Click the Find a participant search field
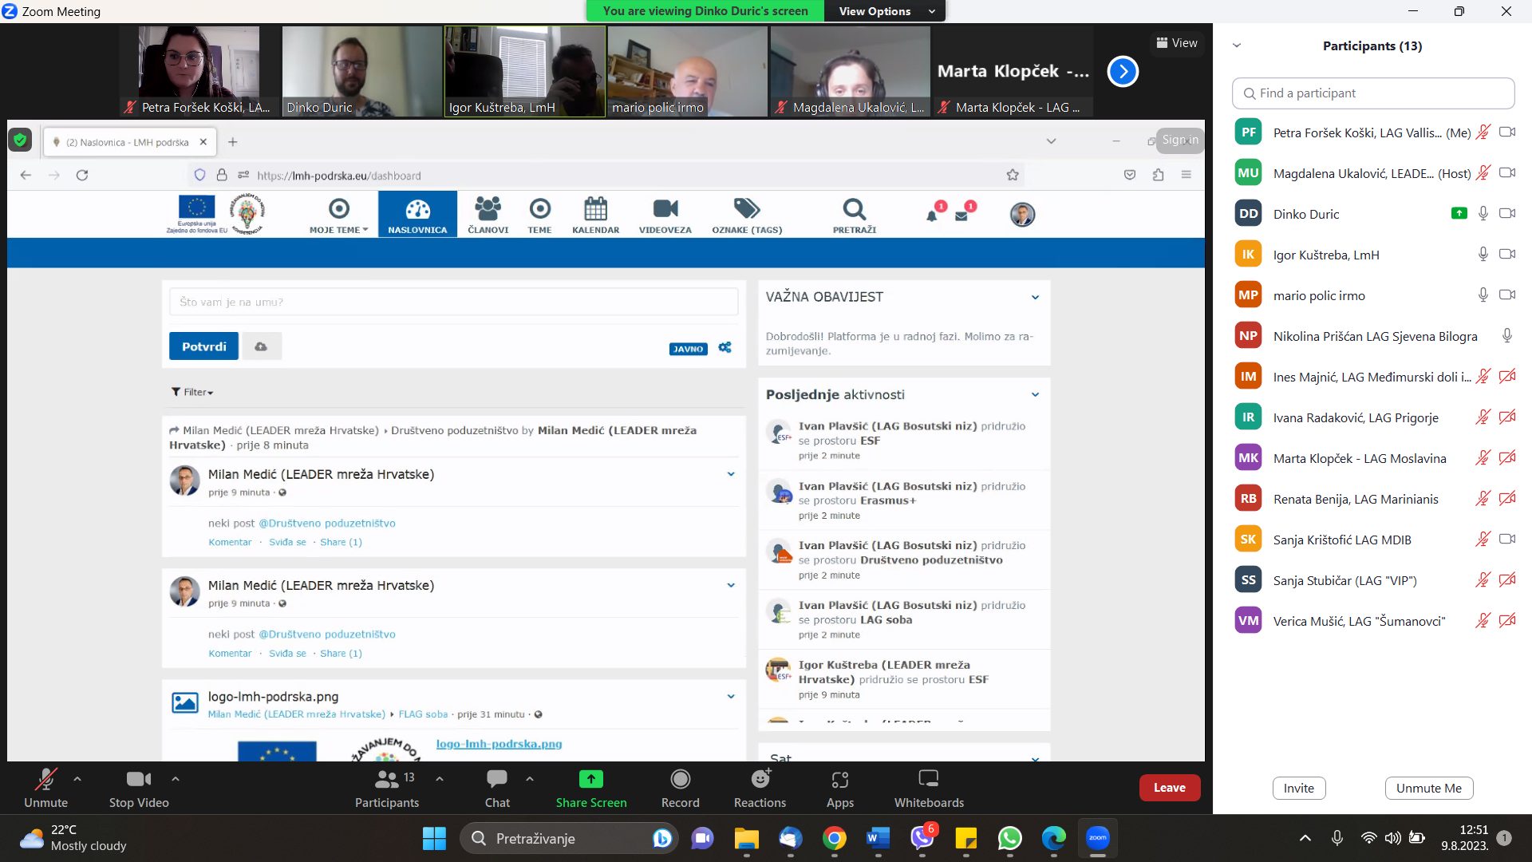This screenshot has height=862, width=1532. coord(1372,93)
